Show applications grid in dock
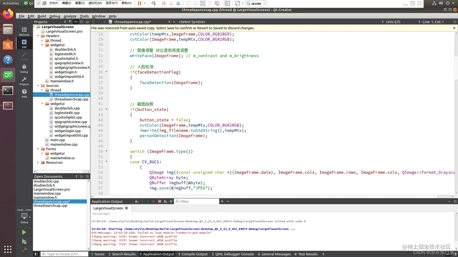Image resolution: width=458 pixels, height=257 pixels. pyautogui.click(x=8, y=249)
